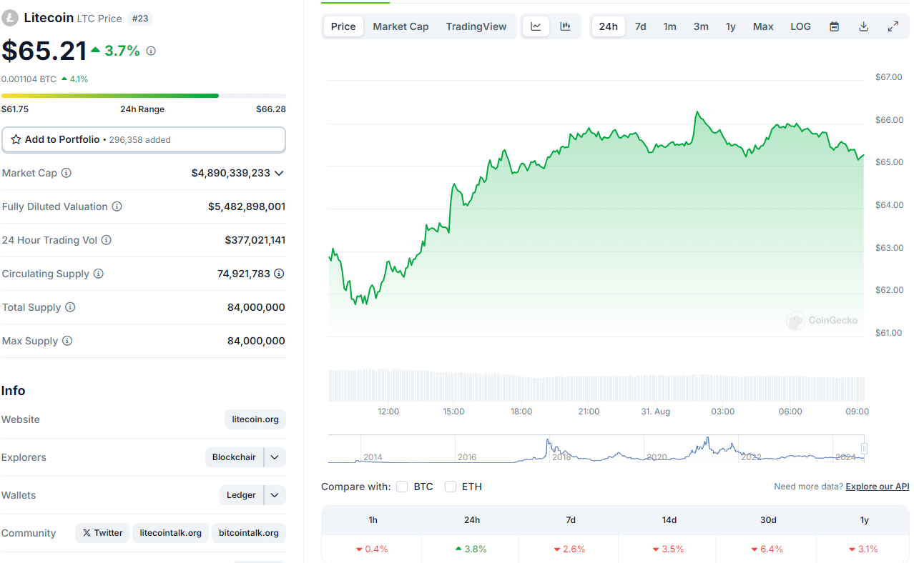
Task: Open Market Cap info tooltip icon
Action: 67,173
